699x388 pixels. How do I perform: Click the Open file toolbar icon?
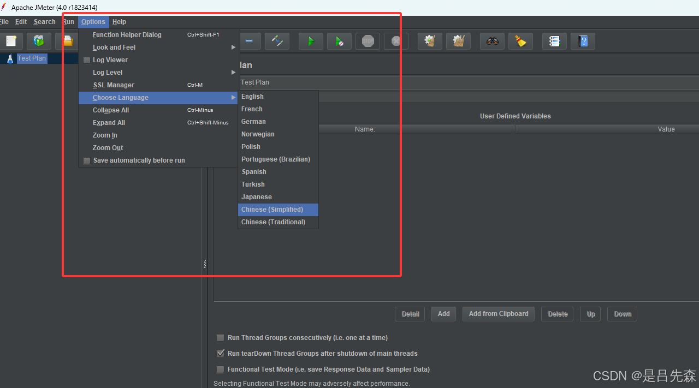pos(67,41)
